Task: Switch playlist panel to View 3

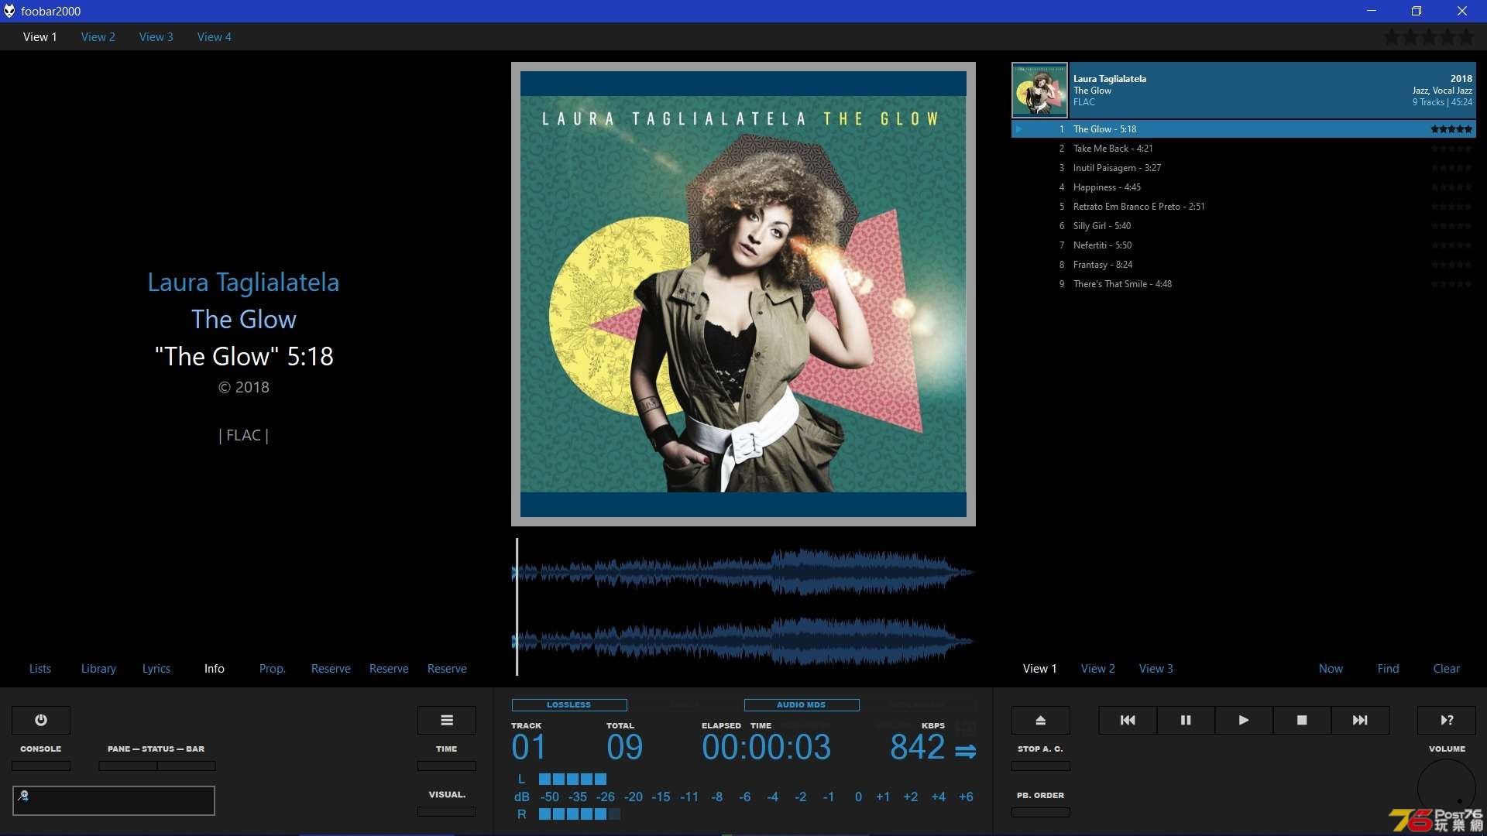Action: point(1156,669)
